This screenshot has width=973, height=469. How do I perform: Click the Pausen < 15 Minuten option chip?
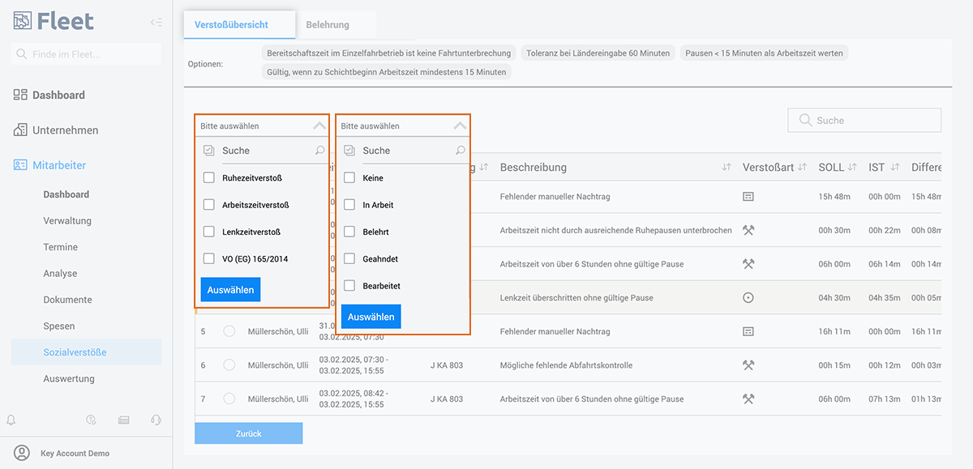pyautogui.click(x=764, y=53)
